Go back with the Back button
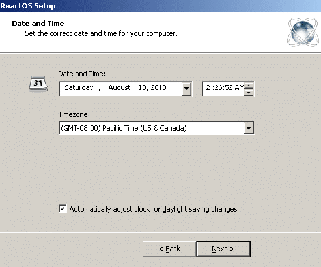This screenshot has height=267, width=321. 169,249
